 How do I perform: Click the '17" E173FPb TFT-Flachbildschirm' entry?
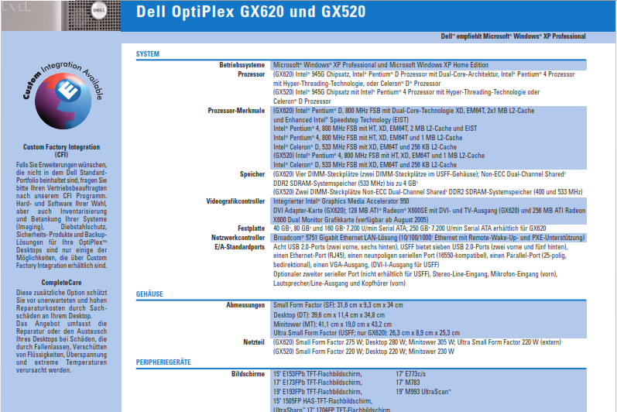tap(317, 383)
